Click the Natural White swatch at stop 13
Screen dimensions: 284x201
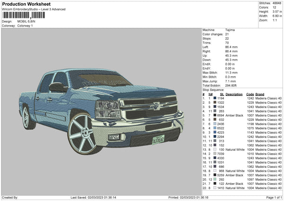[x=214, y=149]
